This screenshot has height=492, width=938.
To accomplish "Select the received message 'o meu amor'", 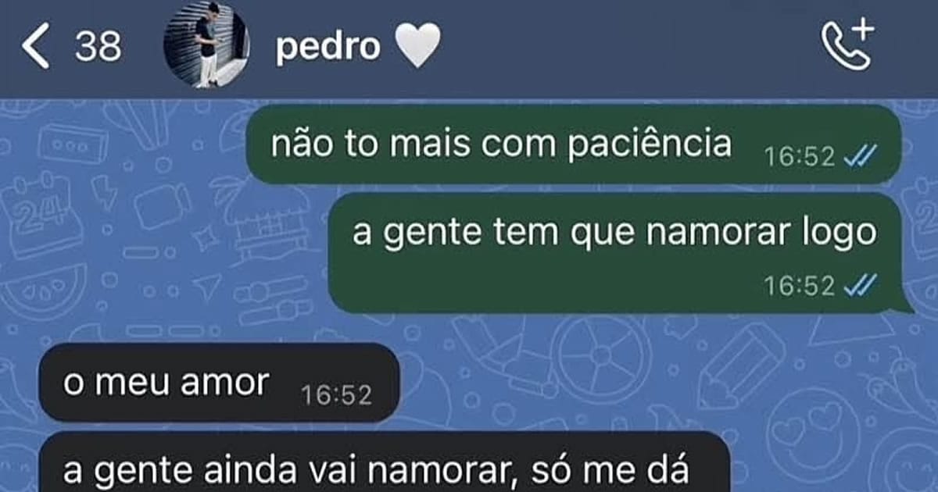I will point(219,383).
